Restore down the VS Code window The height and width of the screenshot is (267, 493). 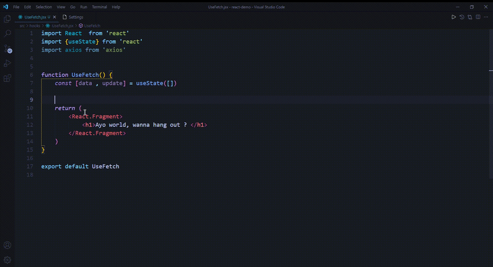pyautogui.click(x=472, y=7)
